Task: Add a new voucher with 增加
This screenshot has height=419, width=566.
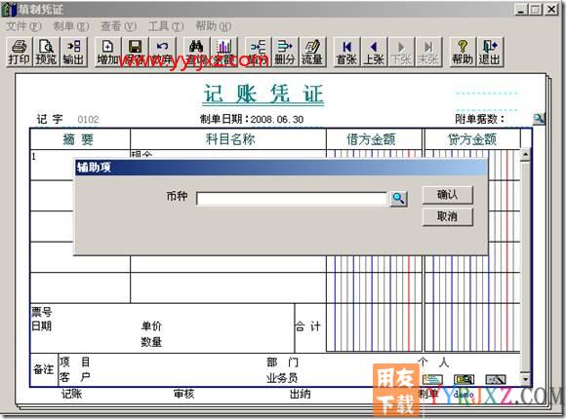Action: pyautogui.click(x=107, y=53)
